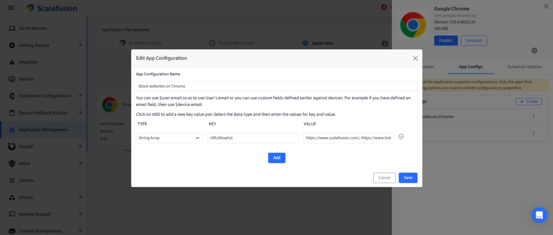Select the Apple Apps tab
This screenshot has width=553, height=235.
[318, 43]
